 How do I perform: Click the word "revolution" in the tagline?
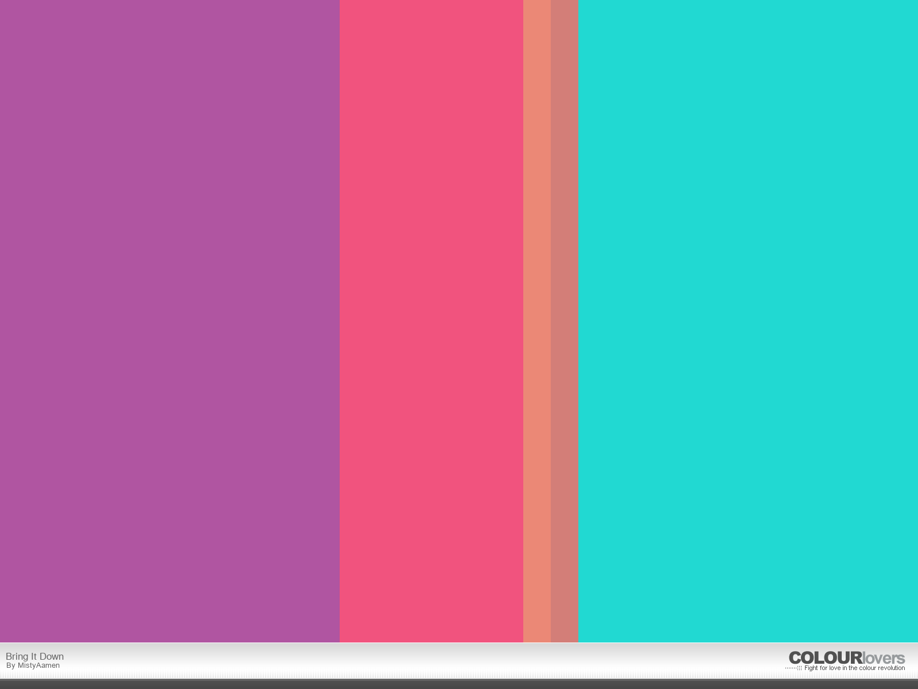(892, 668)
